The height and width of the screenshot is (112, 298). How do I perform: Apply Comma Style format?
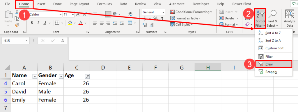click(162, 18)
